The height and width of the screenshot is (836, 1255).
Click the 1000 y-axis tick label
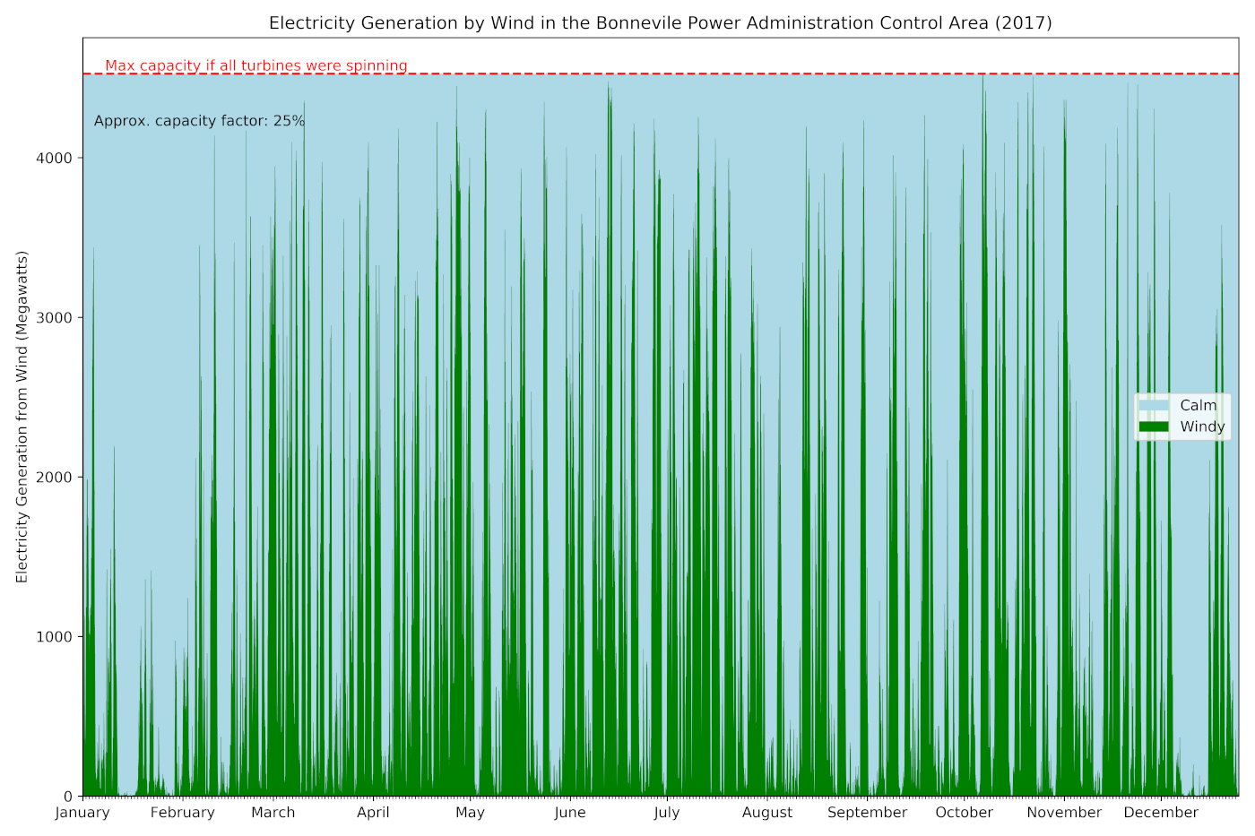[x=56, y=637]
